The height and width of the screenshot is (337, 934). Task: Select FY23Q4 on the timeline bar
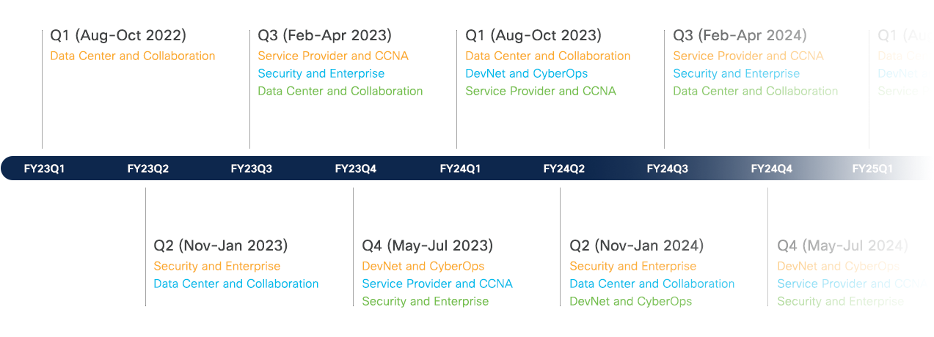[x=356, y=168]
